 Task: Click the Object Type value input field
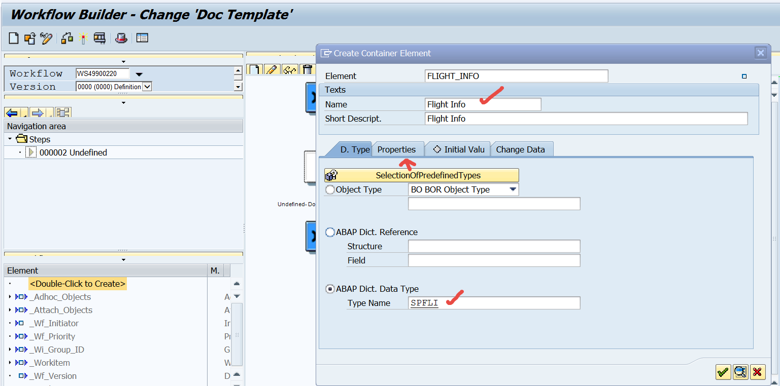point(494,204)
